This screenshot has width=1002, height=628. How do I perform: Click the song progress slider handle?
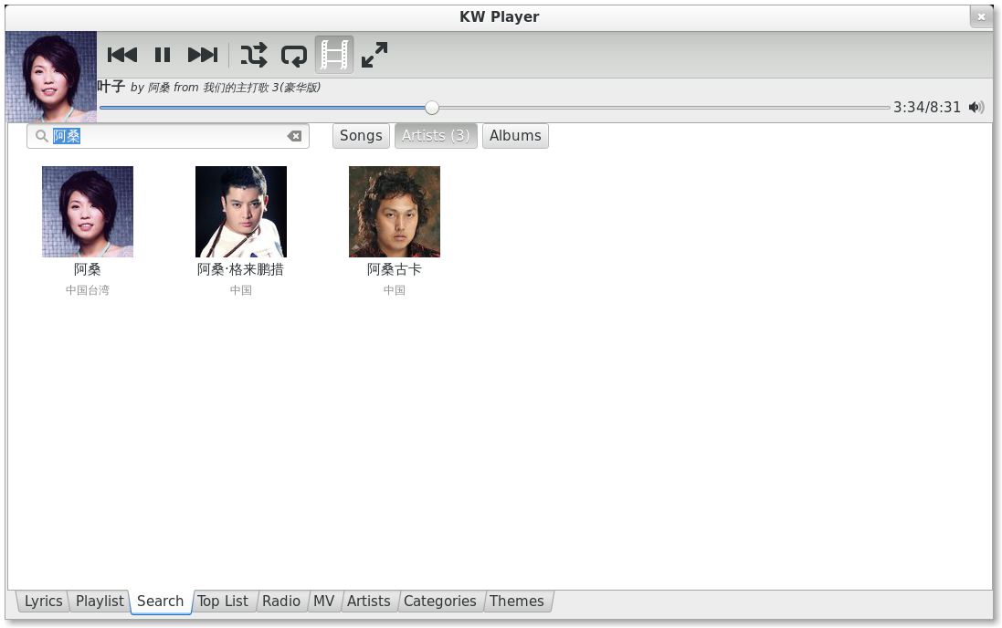click(x=432, y=108)
